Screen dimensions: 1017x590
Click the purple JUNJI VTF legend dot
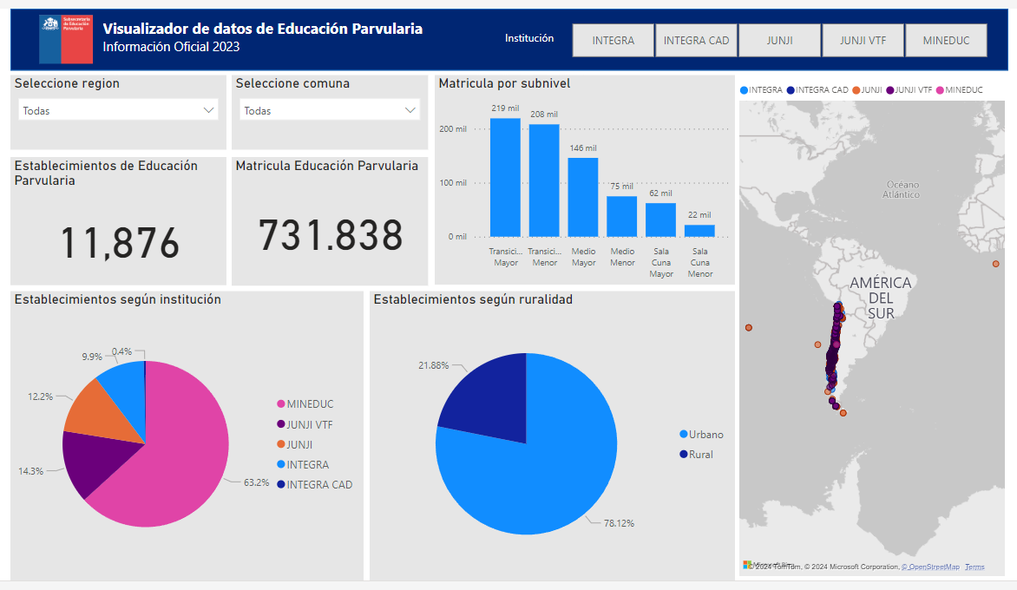[888, 89]
